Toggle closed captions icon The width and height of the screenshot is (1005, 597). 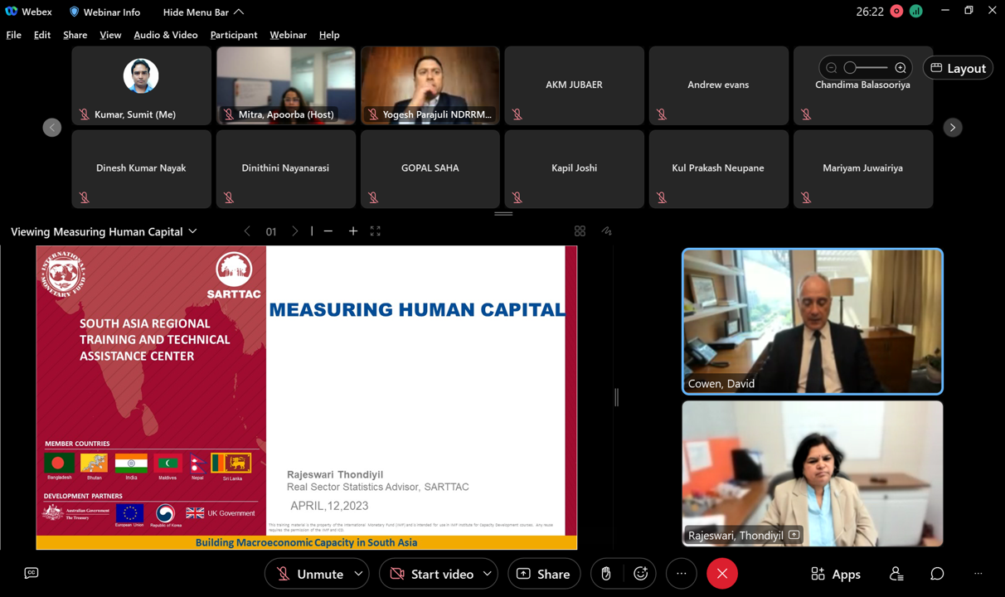(x=32, y=573)
